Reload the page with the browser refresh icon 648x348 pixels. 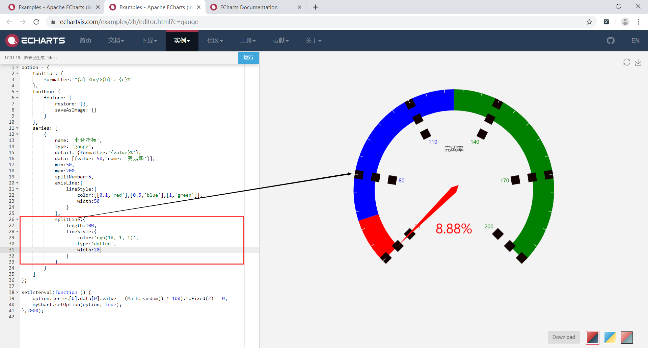pos(36,22)
